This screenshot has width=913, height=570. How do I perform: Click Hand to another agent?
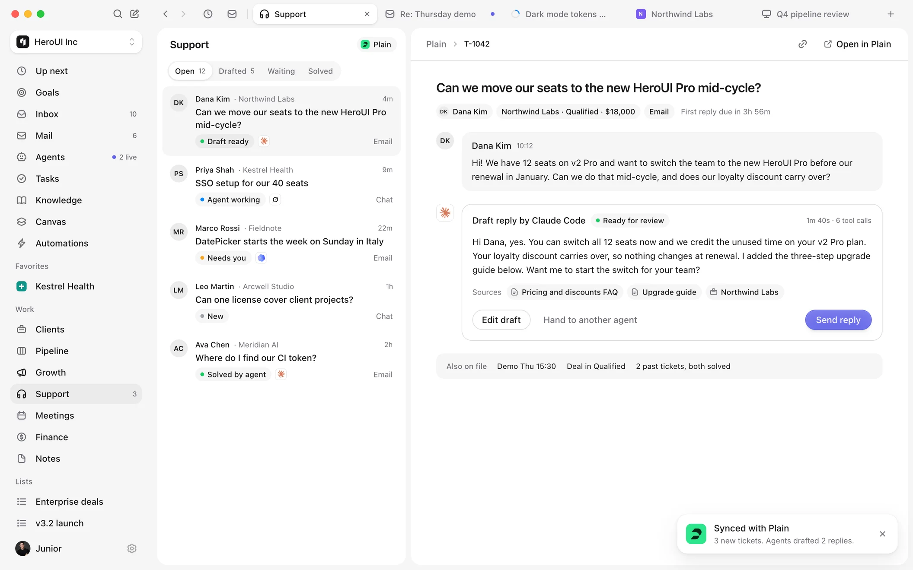coord(590,320)
